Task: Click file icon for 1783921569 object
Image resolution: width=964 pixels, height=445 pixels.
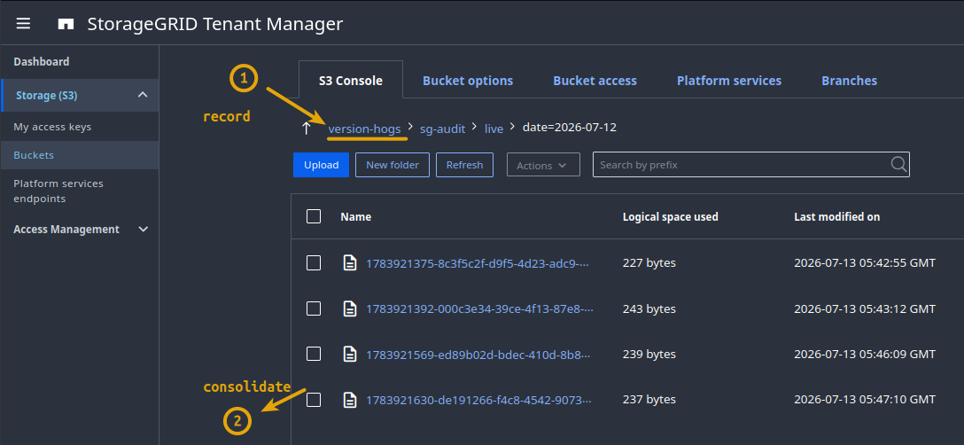Action: pos(350,354)
